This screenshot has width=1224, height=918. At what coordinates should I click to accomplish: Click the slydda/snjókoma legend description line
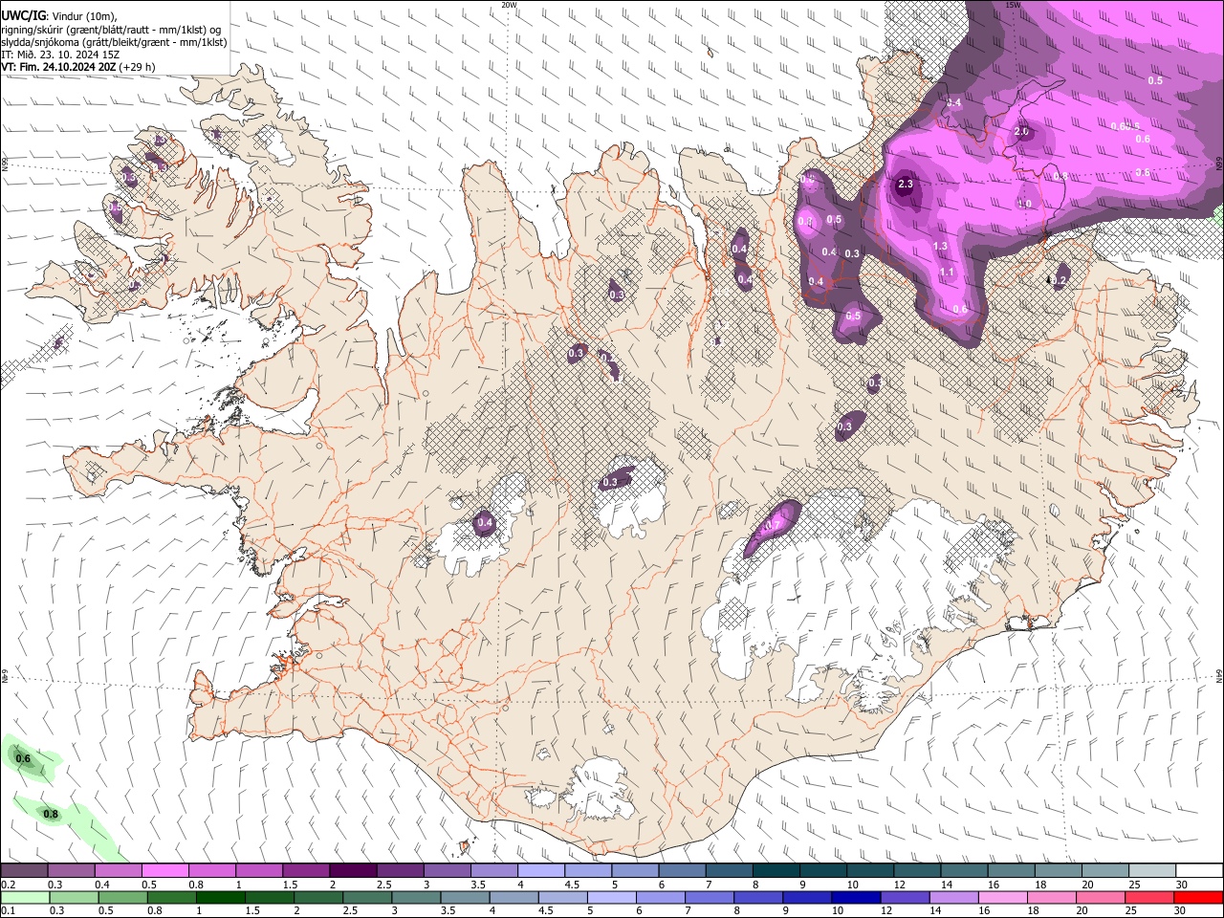(115, 42)
